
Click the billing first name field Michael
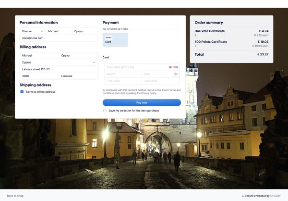[x=39, y=56]
